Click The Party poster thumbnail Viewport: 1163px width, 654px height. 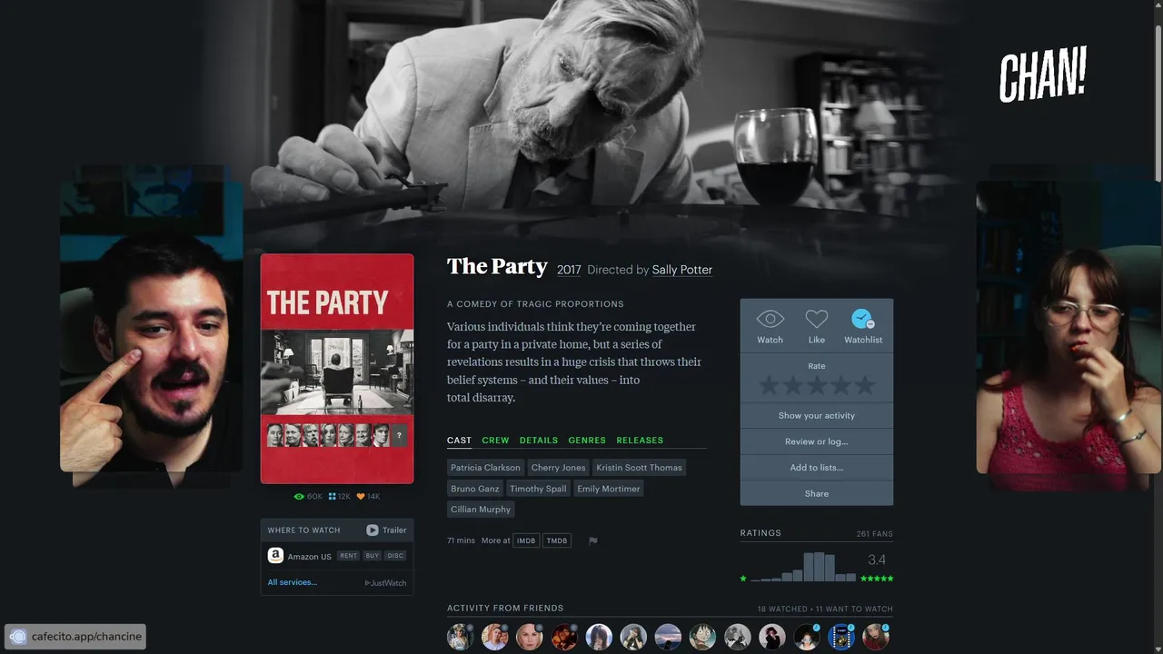[337, 369]
